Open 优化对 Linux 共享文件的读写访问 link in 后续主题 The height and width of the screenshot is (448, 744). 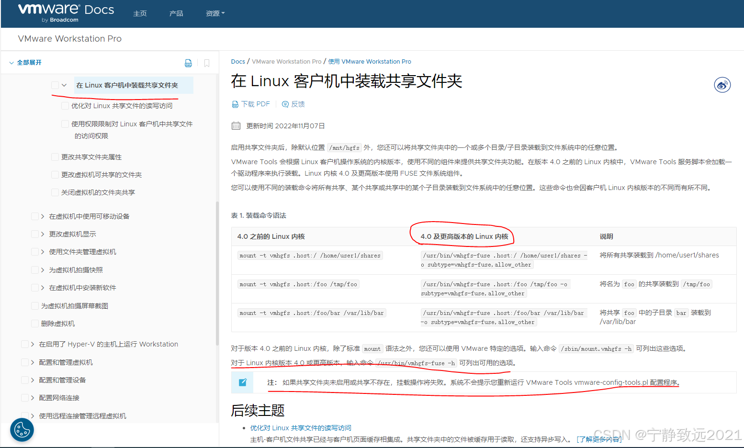301,428
